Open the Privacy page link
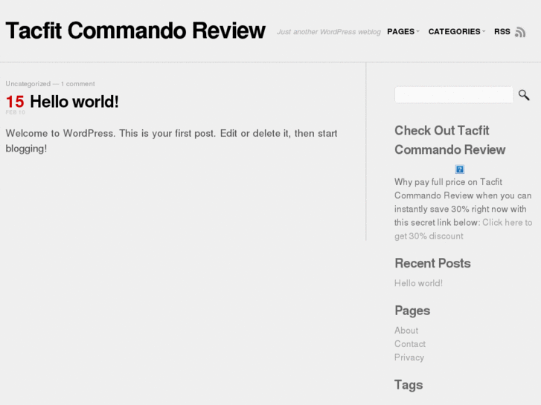 (409, 357)
